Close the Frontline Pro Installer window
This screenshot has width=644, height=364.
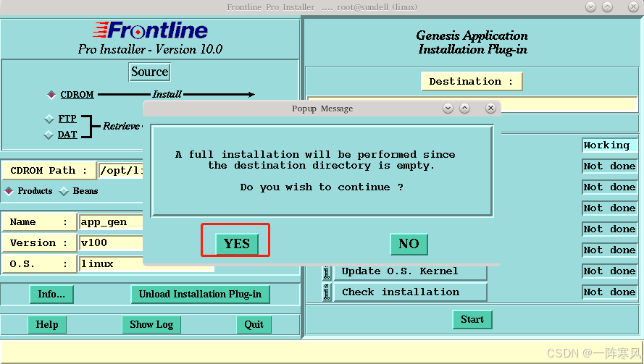(x=633, y=7)
